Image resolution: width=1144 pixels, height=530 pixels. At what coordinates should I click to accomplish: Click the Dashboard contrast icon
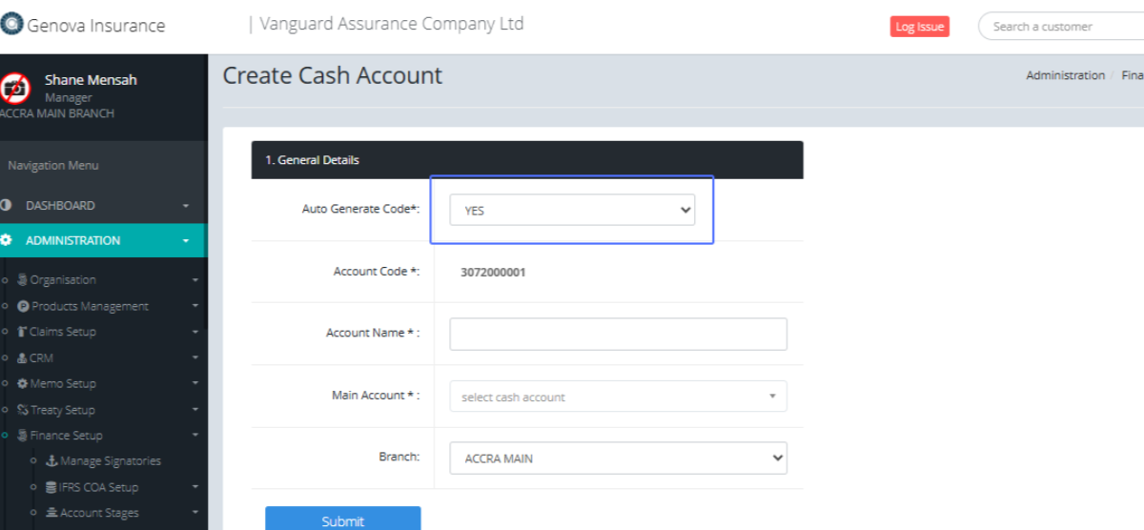(7, 205)
